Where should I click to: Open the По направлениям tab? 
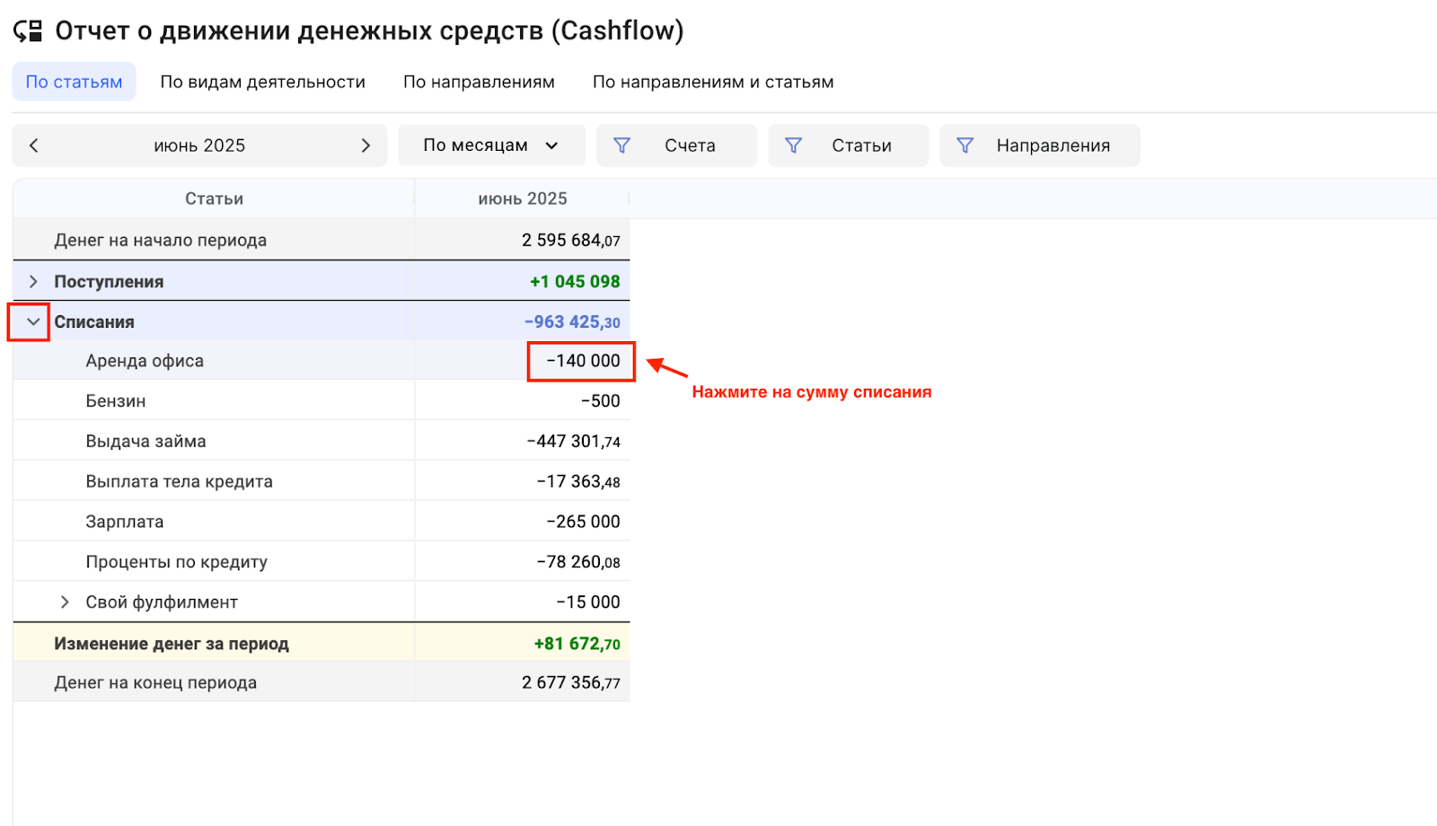[479, 82]
